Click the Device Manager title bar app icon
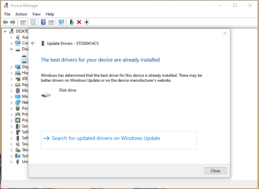Image resolution: width=259 pixels, height=189 pixels. pos(6,6)
